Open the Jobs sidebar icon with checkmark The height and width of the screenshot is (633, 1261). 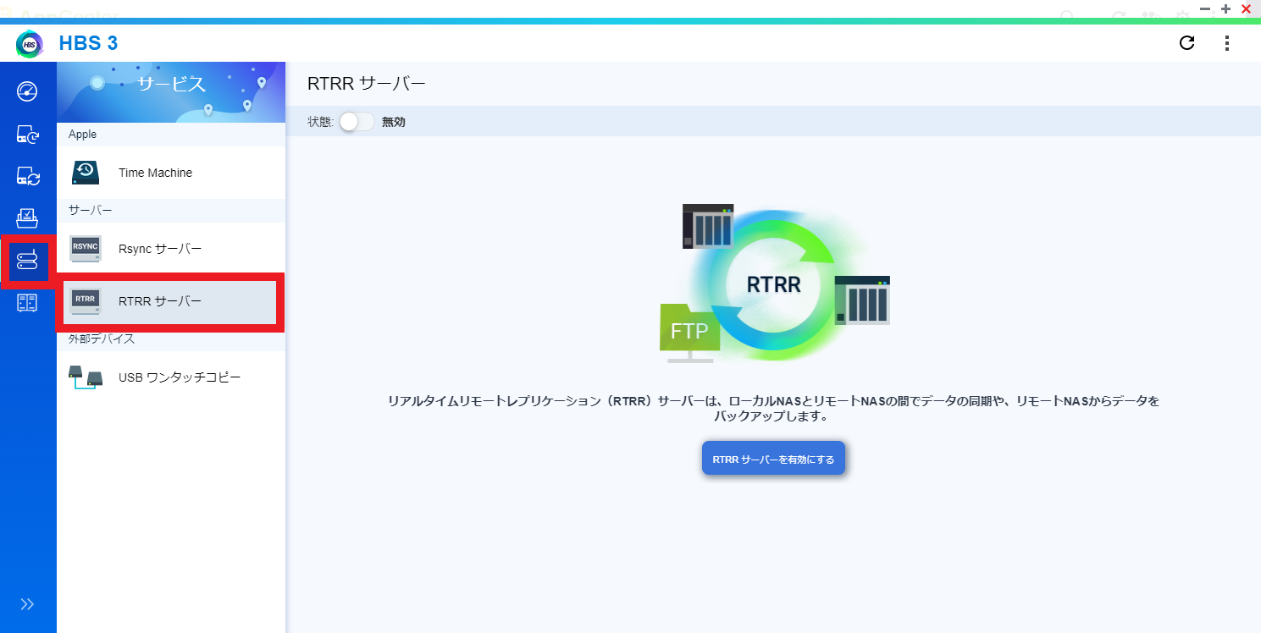coord(28,218)
